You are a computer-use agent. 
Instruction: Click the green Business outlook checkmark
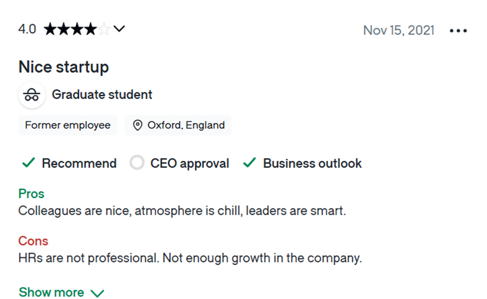coord(249,162)
